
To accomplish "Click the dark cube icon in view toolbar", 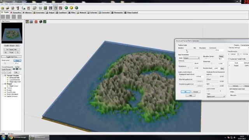I will [x=41, y=22].
